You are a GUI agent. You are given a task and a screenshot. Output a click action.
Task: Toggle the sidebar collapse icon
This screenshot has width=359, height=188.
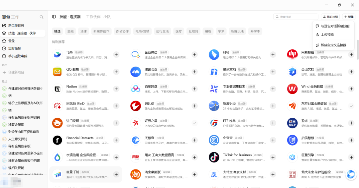54,17
